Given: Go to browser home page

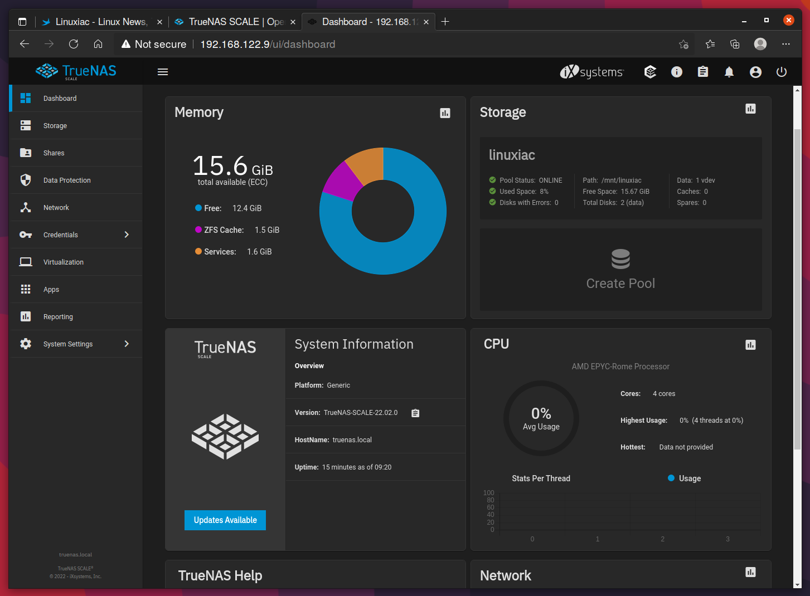Looking at the screenshot, I should click(x=98, y=44).
